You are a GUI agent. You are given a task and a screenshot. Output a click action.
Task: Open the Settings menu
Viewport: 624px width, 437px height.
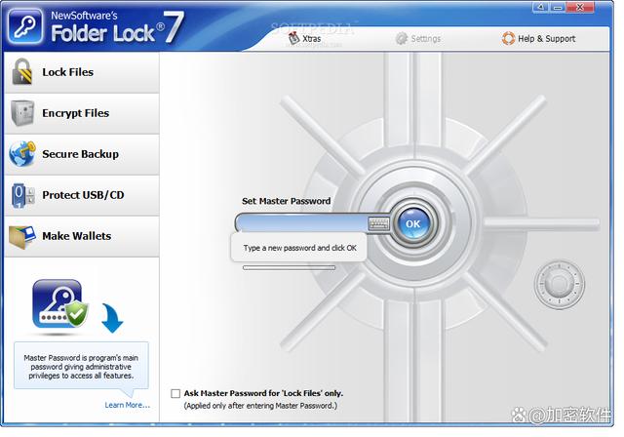418,39
